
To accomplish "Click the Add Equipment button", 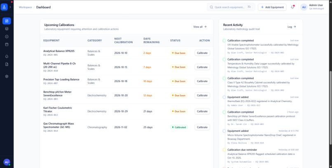I will (x=272, y=7).
